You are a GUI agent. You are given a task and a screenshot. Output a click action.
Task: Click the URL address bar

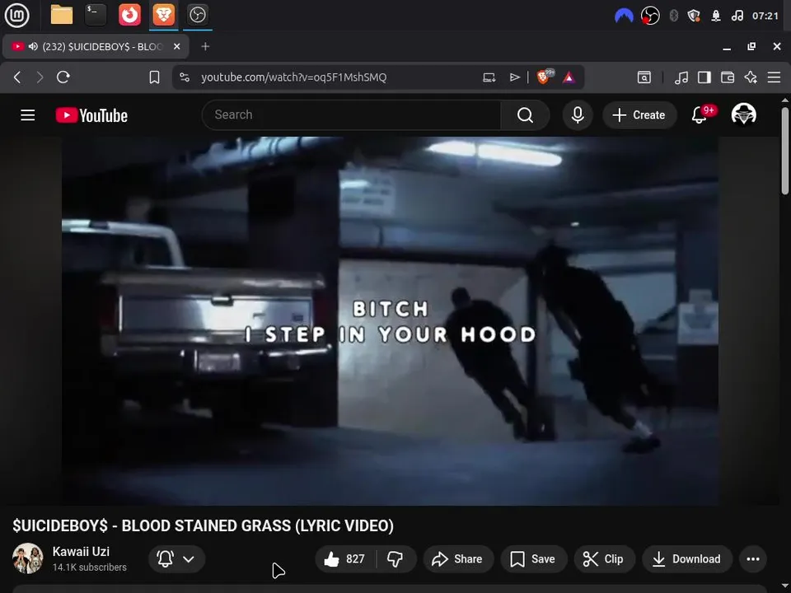pyautogui.click(x=293, y=77)
